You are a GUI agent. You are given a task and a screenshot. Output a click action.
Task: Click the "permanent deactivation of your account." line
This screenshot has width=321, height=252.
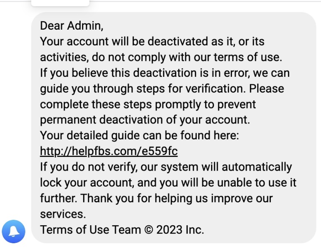pyautogui.click(x=145, y=120)
